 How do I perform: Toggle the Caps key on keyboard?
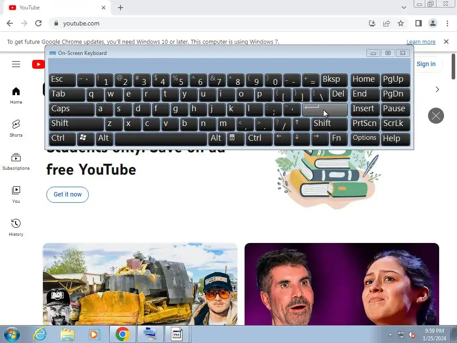tap(71, 109)
